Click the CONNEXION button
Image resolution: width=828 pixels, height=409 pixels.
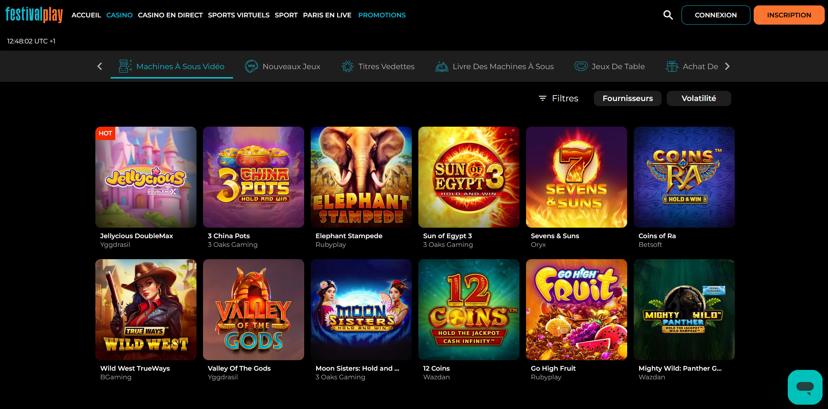(x=716, y=15)
